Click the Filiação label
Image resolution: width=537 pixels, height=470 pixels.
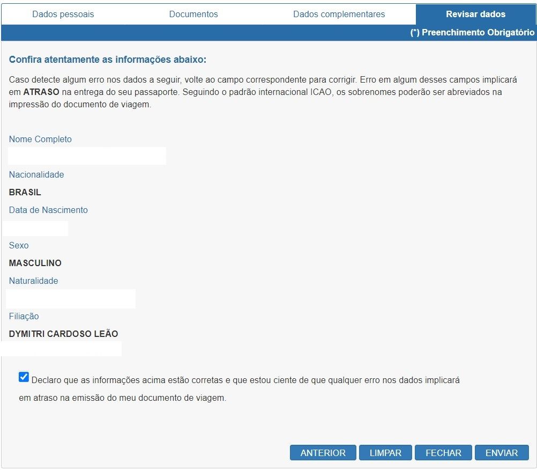tap(24, 317)
